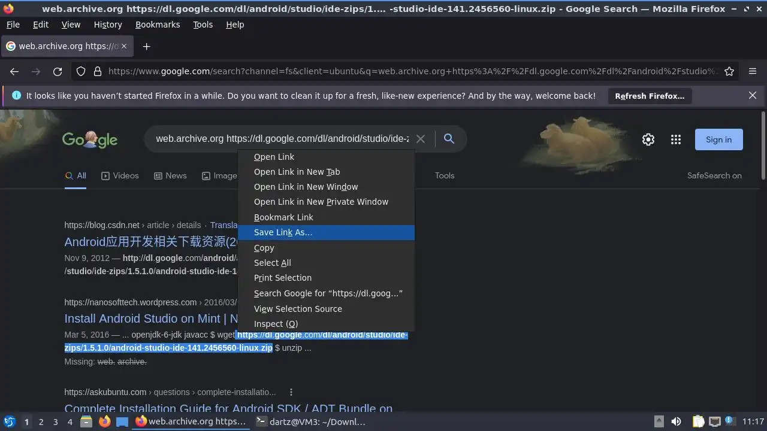Choose Copy in the context menu
767x431 pixels.
pos(326,248)
